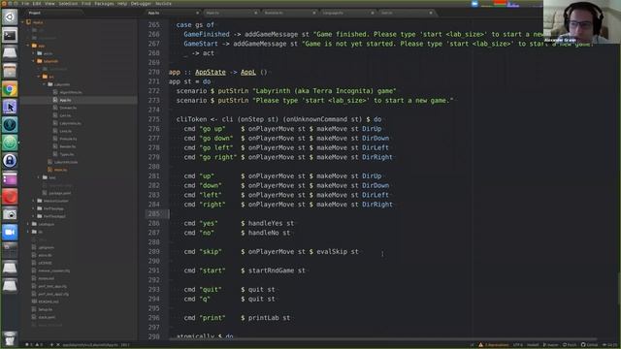This screenshot has height=349, width=621.
Task: Click line number 275 in gutter
Action: 153,119
